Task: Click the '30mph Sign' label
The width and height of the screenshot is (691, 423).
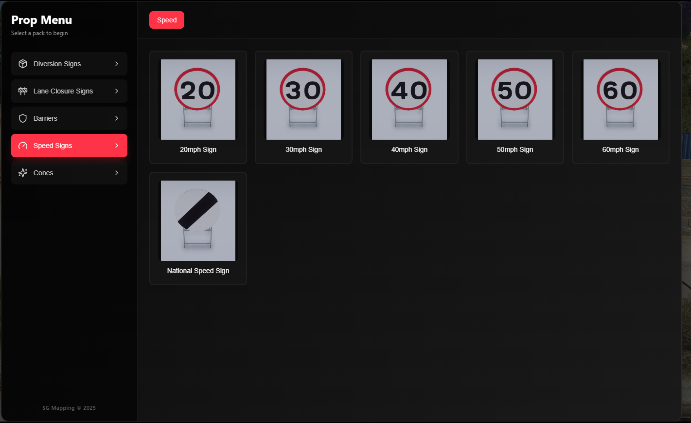Action: pos(303,149)
